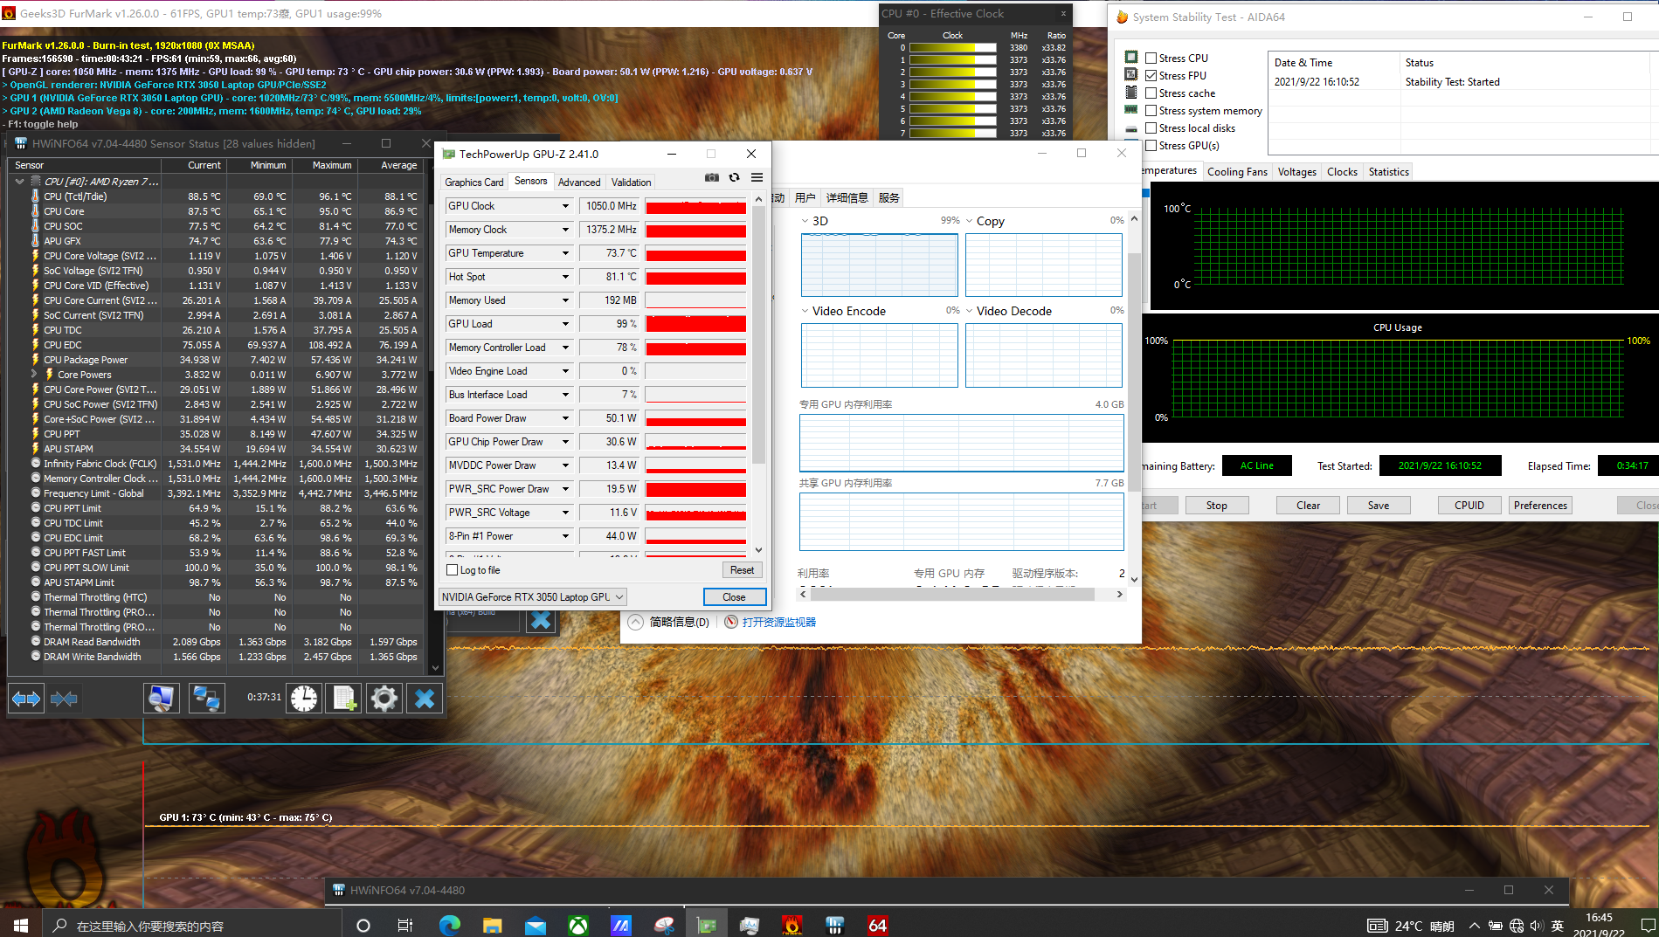Image resolution: width=1659 pixels, height=937 pixels.
Task: Open Task Manager 详细信息 tab
Action: click(847, 197)
